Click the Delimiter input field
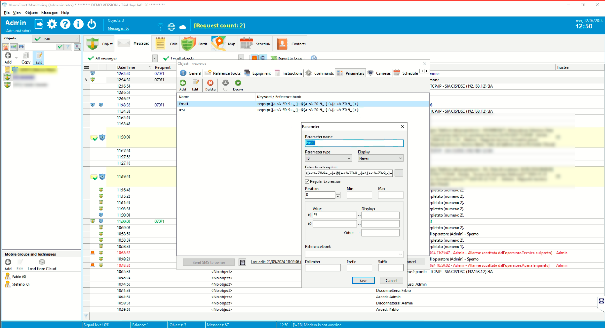Viewport: 605px width, 328px height. click(322, 268)
